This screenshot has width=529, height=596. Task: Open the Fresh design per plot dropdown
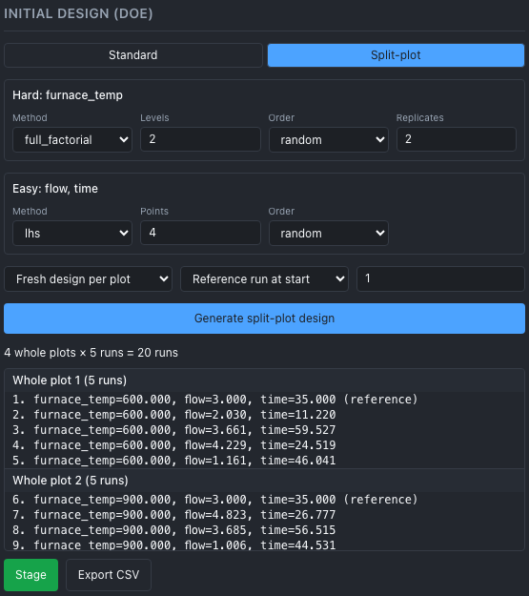point(88,279)
